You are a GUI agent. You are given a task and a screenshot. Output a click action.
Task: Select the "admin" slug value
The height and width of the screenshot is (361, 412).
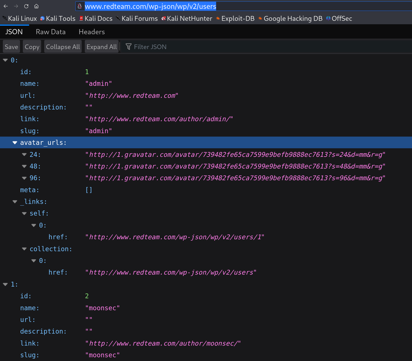coord(99,131)
